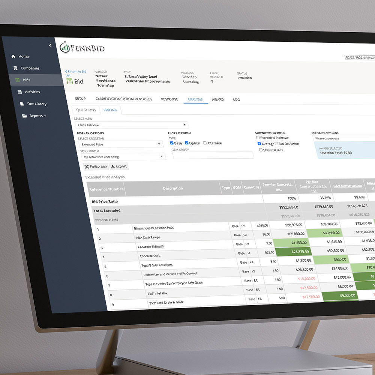Click the Activities calendar icon
Screen dimensions: 375x375
click(20, 92)
